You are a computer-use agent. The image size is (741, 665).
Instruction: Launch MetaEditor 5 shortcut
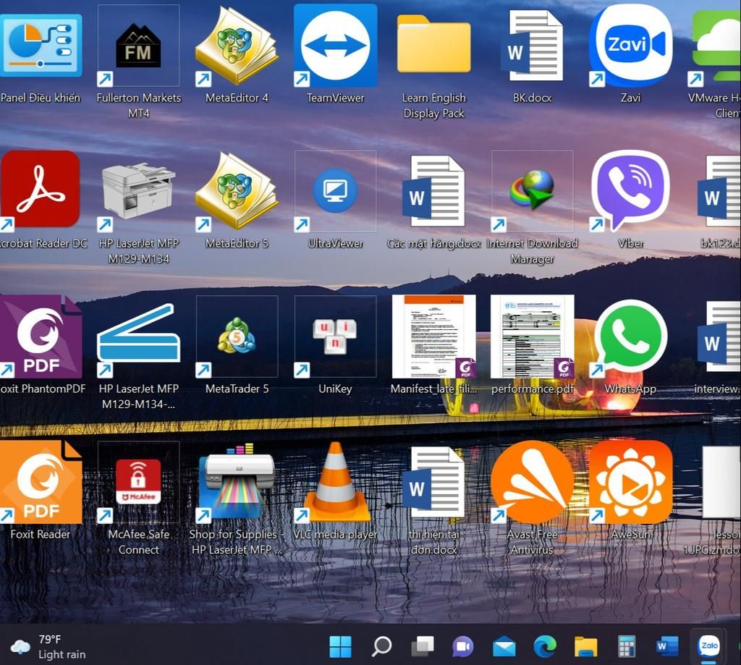(237, 191)
